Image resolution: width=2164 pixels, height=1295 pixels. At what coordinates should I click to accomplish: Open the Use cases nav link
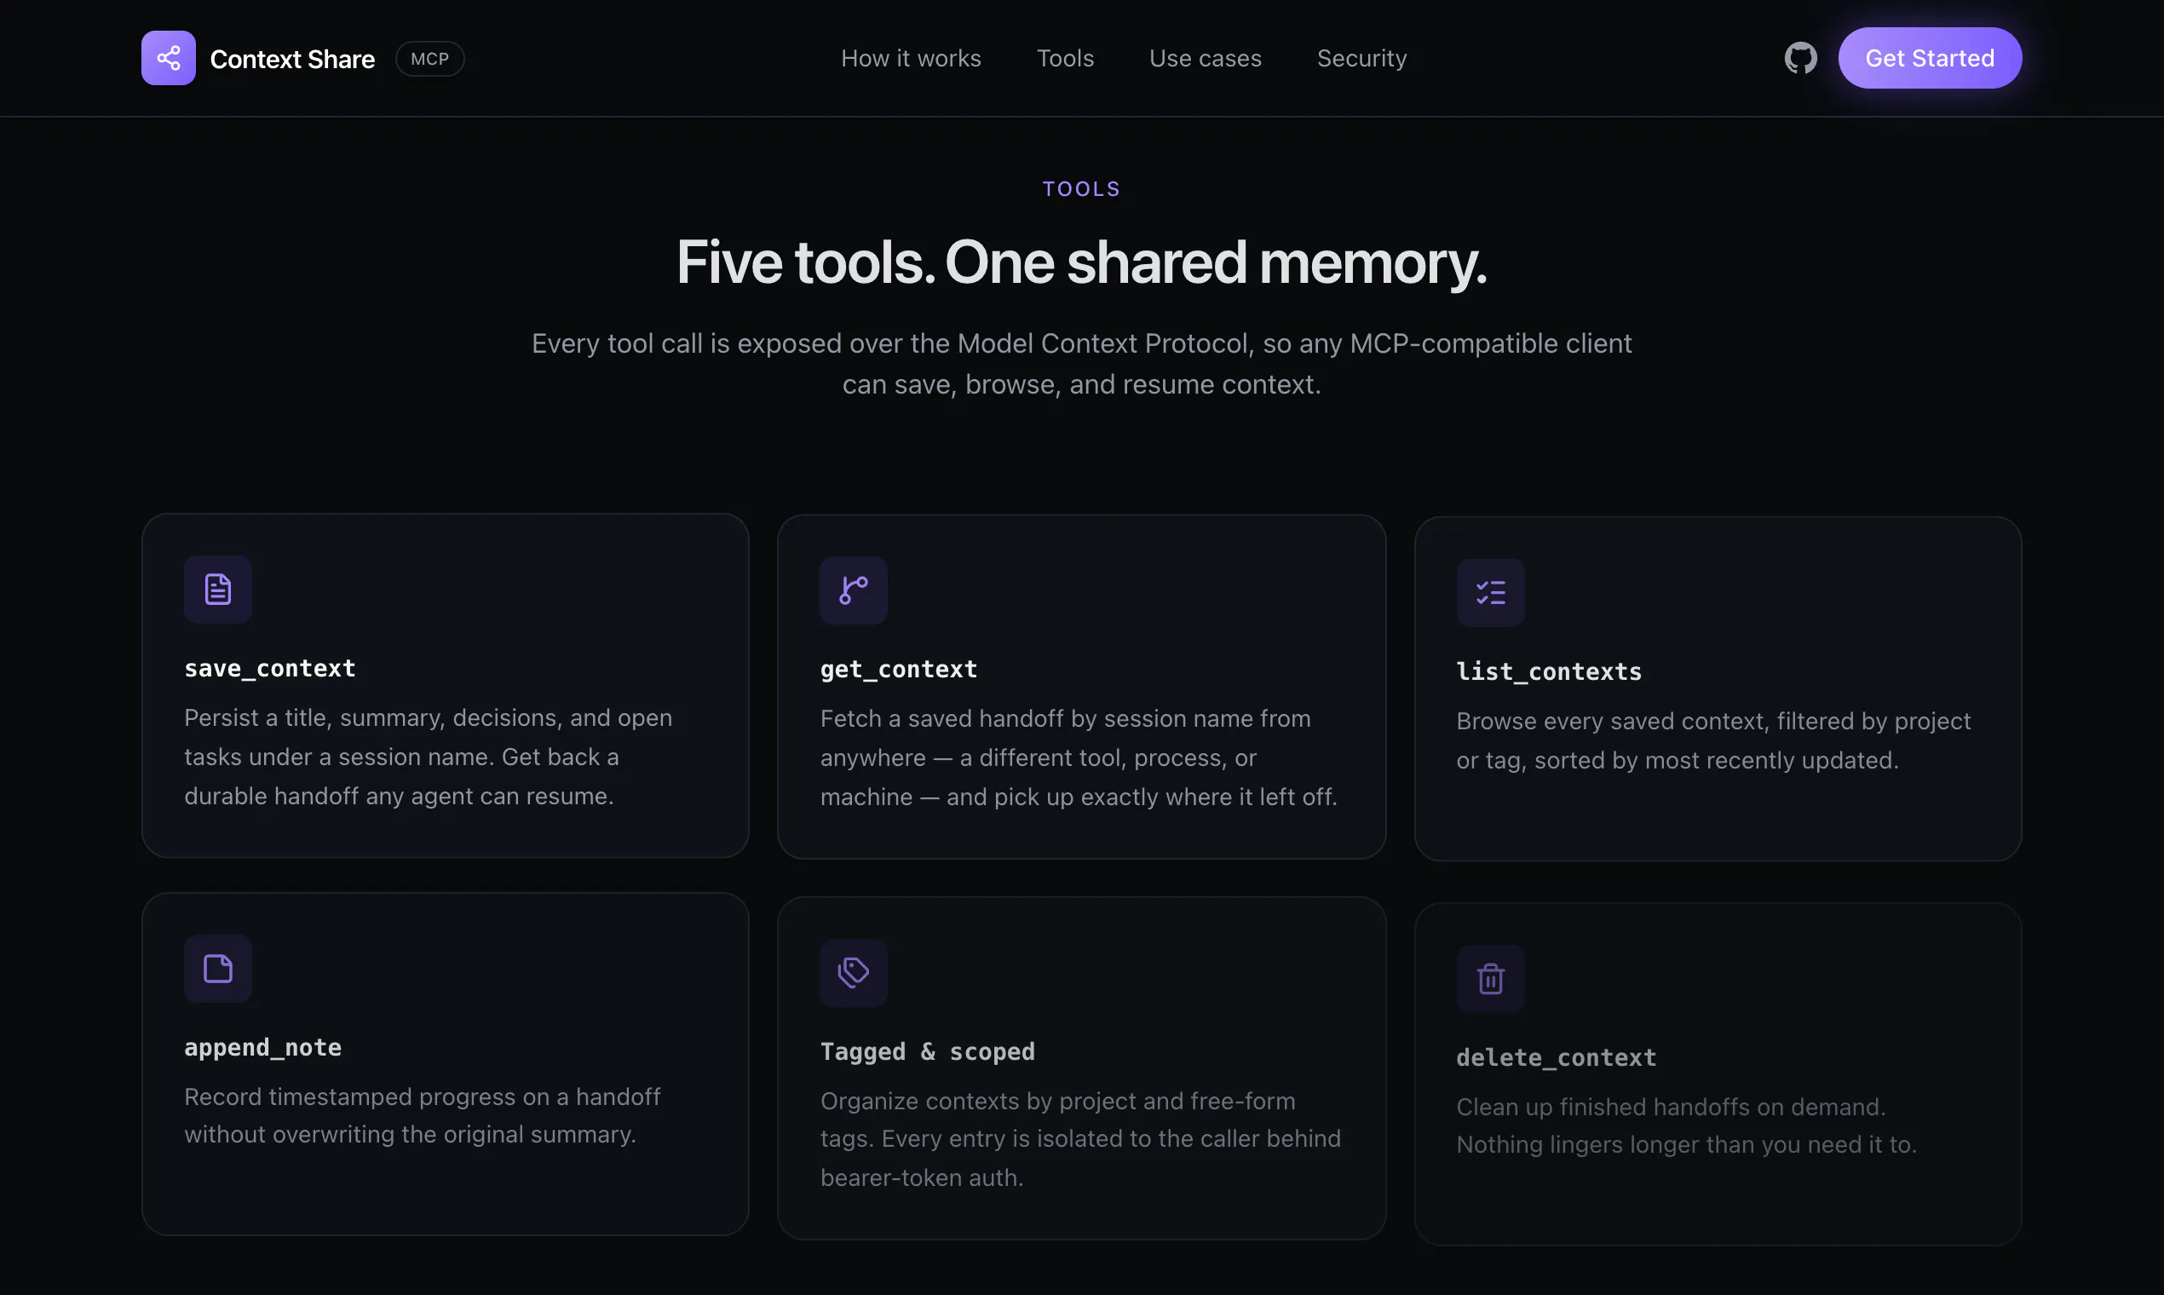click(1205, 59)
